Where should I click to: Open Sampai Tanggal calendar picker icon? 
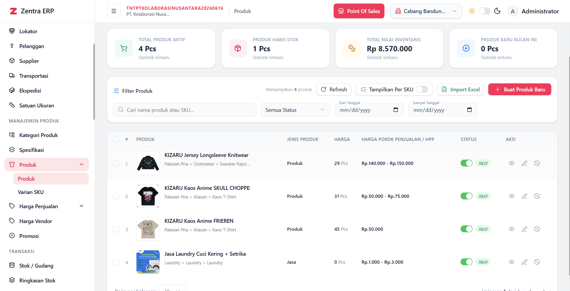[469, 110]
